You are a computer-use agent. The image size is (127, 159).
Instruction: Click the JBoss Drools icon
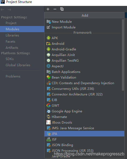tap(48, 122)
